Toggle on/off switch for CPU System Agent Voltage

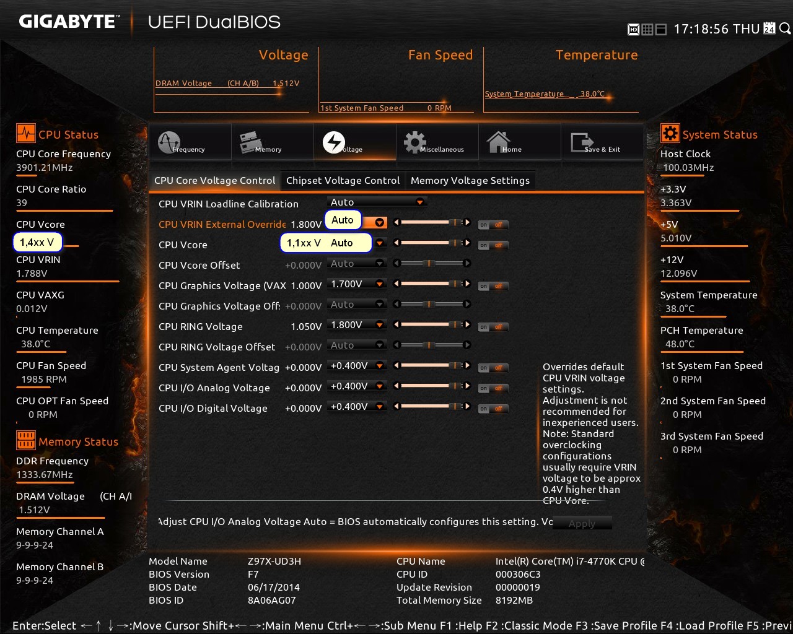(493, 368)
